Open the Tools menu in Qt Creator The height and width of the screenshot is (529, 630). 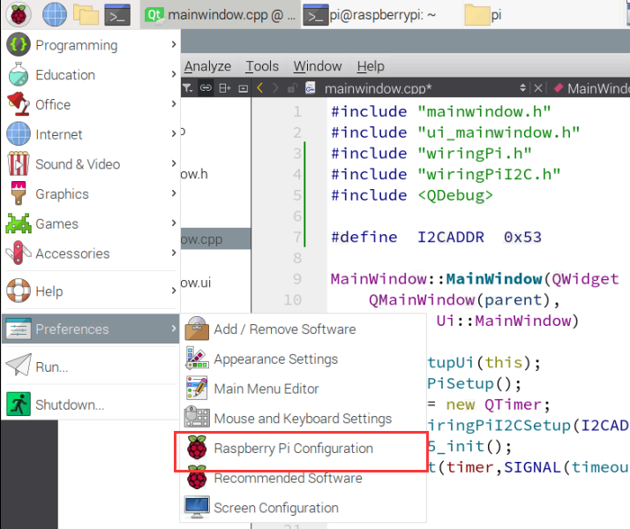(x=262, y=66)
